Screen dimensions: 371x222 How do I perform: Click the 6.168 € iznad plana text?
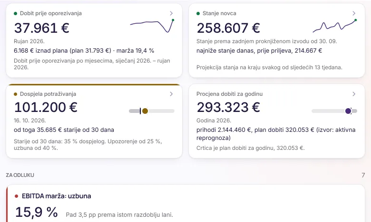[x=84, y=50]
